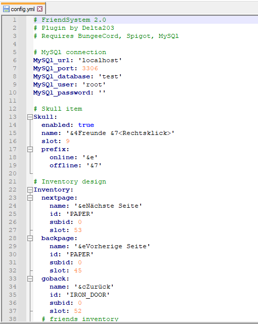Click the '&eVorherige Seite' name value
Screen dimensions: 258x324
tap(112, 246)
